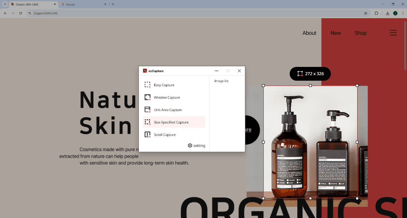Bookmark page with the star icon

tap(366, 13)
